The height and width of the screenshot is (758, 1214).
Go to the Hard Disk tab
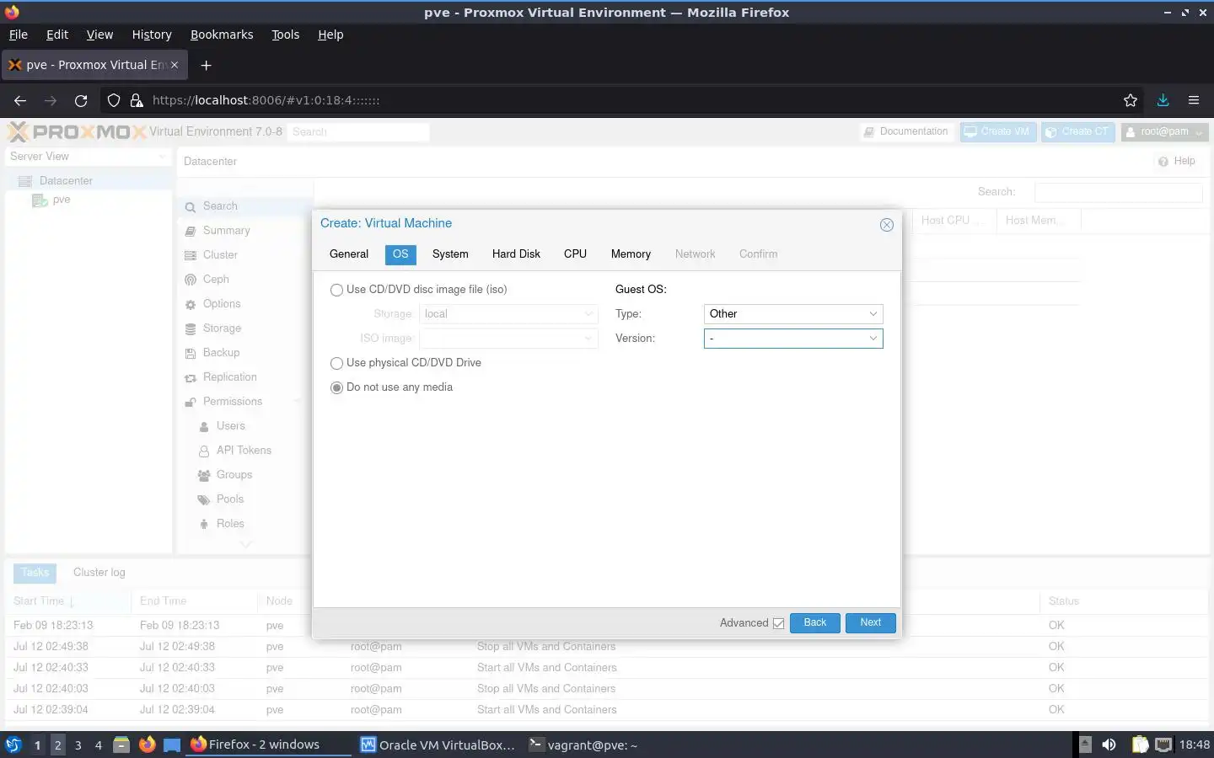[x=516, y=254]
